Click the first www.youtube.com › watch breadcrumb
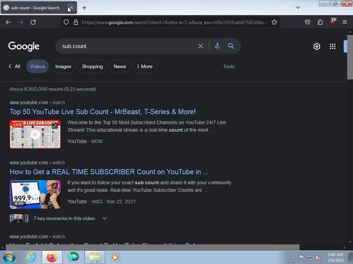Screen dimensions: 353x264 click(37, 102)
